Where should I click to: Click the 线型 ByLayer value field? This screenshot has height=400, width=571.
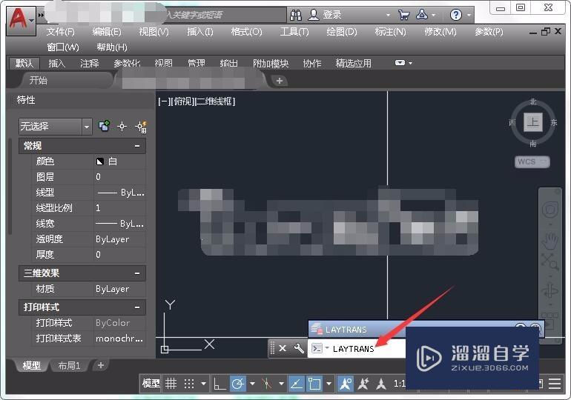(x=120, y=193)
